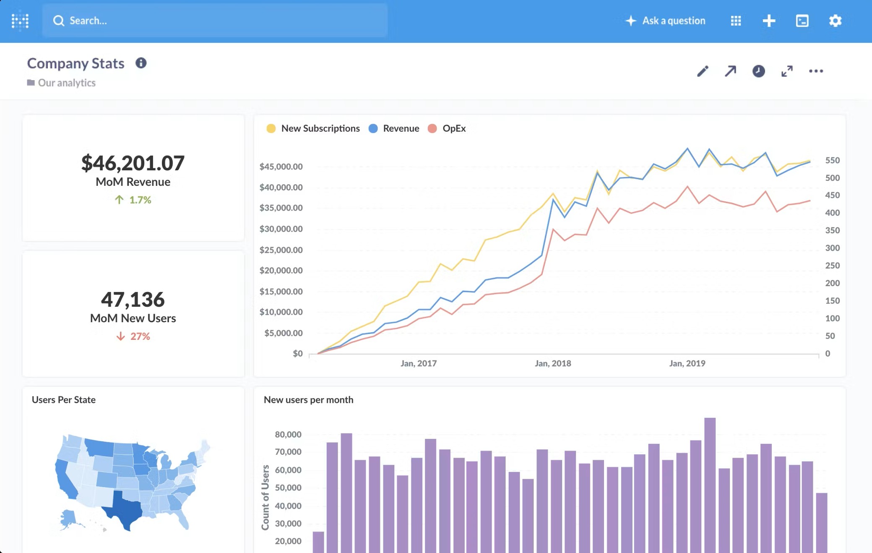Click the plus create new icon
The width and height of the screenshot is (872, 553).
pos(769,21)
